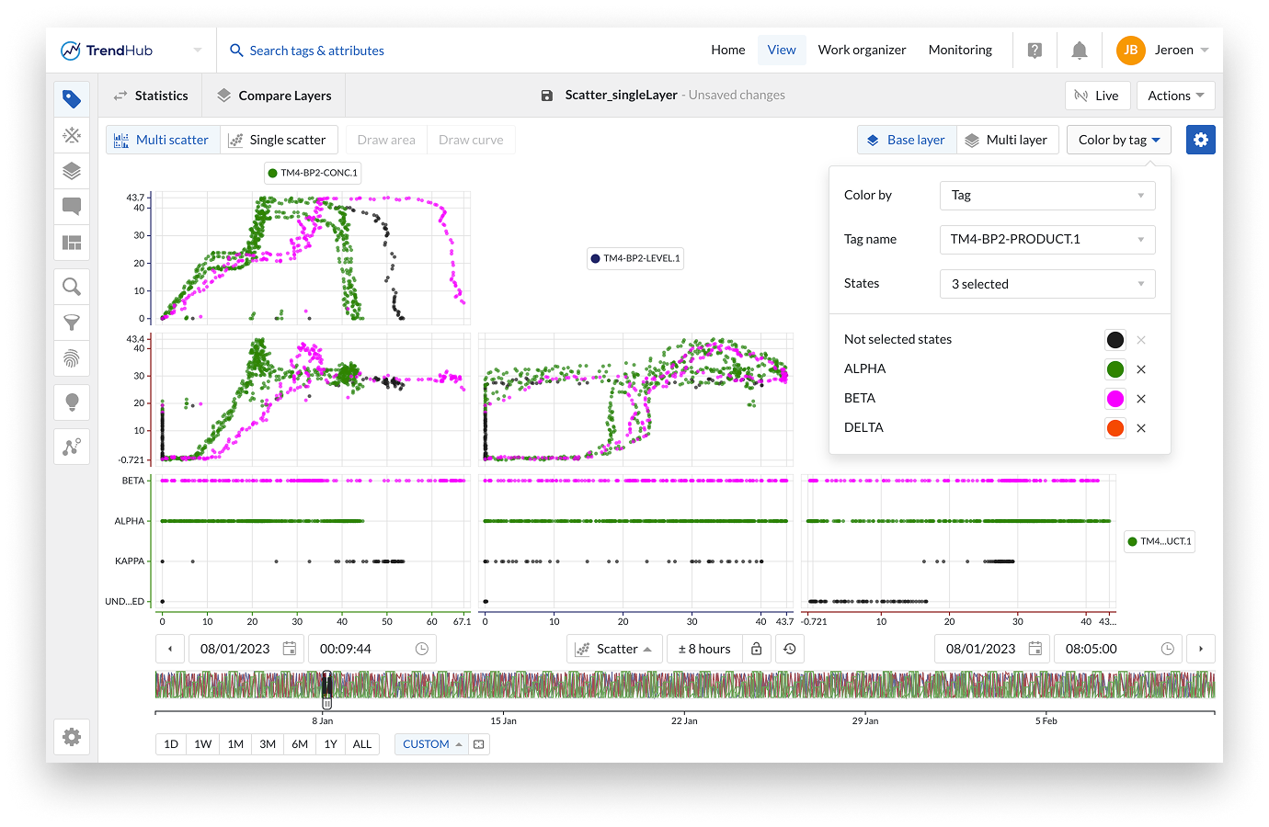1269x827 pixels.
Task: Go to the Work organizer menu
Action: coord(862,51)
